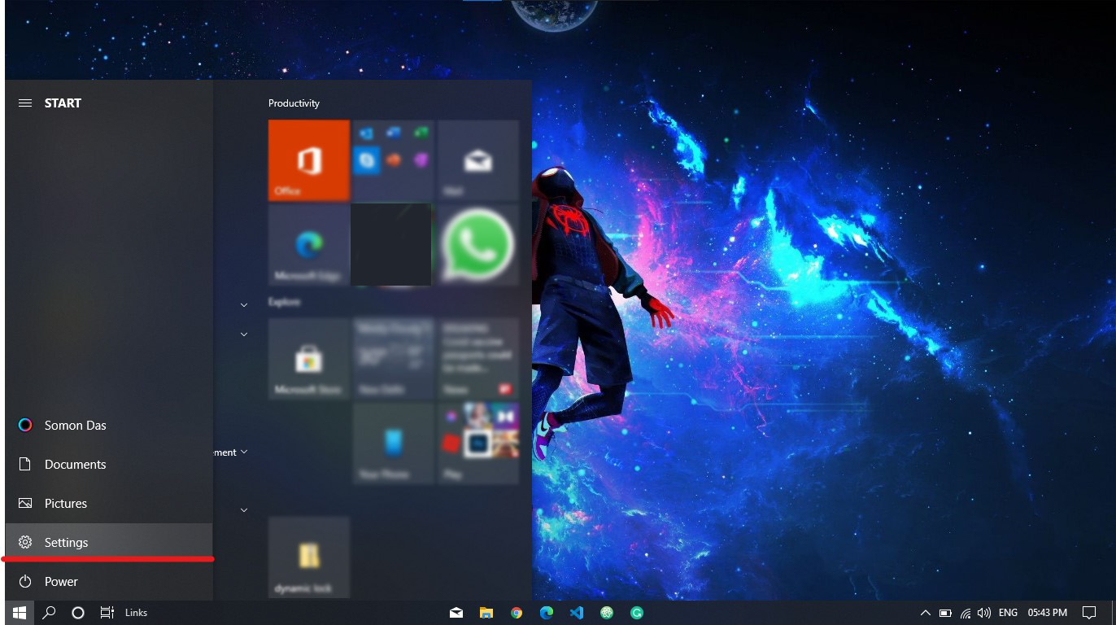Open OneNote from the Office apps tile

tap(421, 160)
